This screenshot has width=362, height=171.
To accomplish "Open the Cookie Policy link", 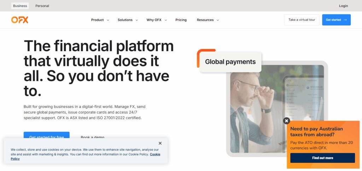I will (155, 154).
